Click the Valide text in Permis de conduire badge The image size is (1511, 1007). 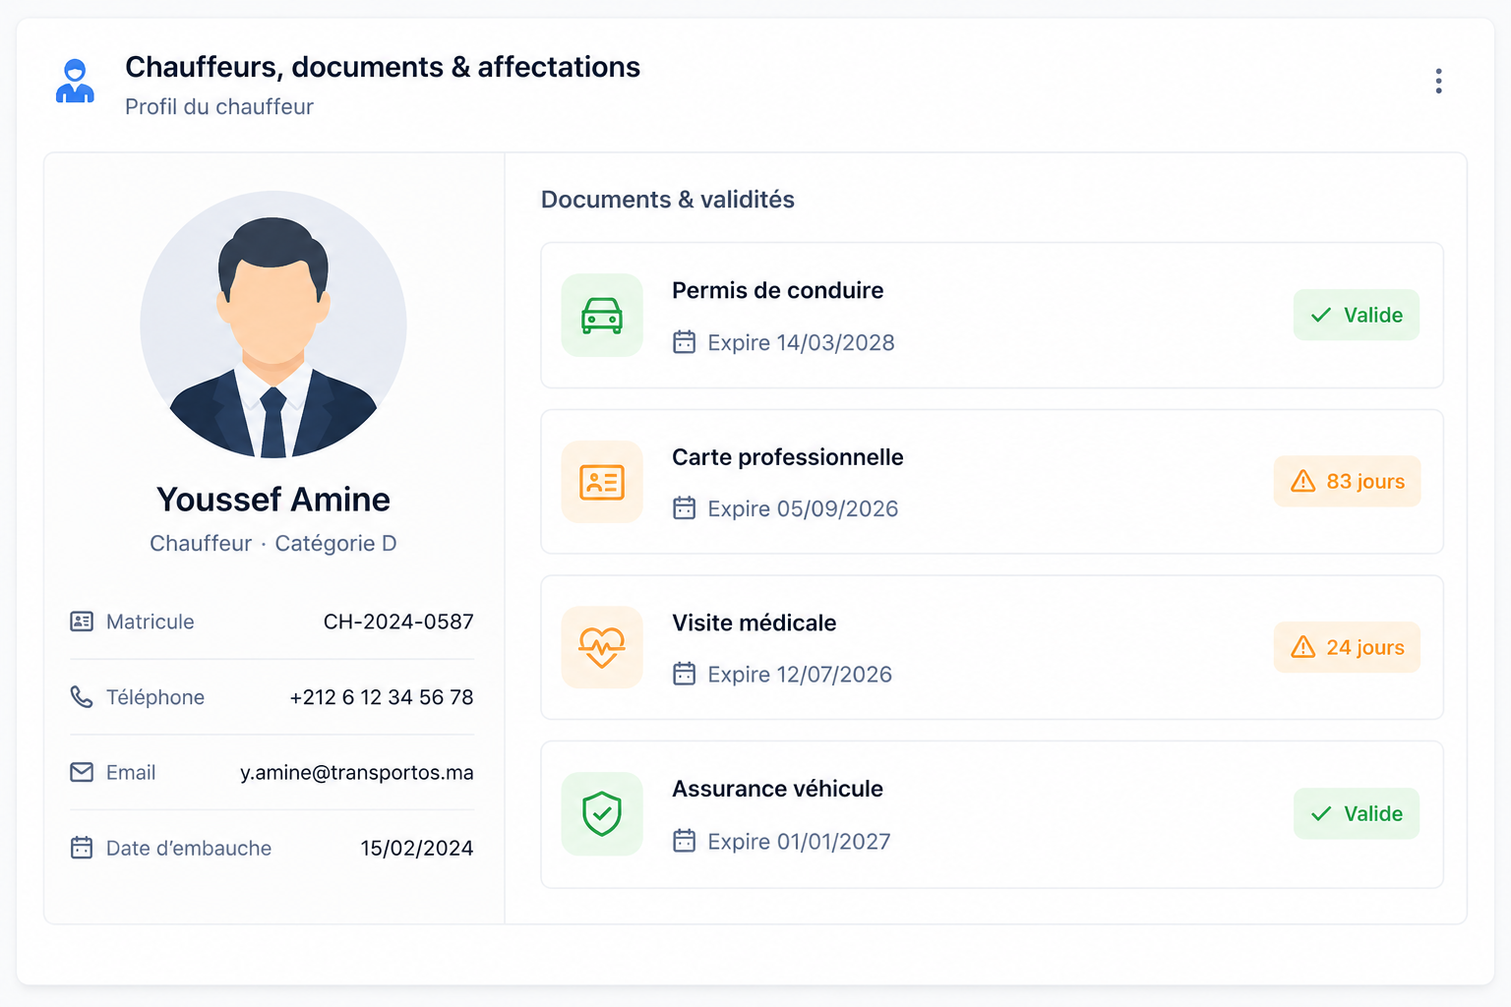click(x=1373, y=315)
